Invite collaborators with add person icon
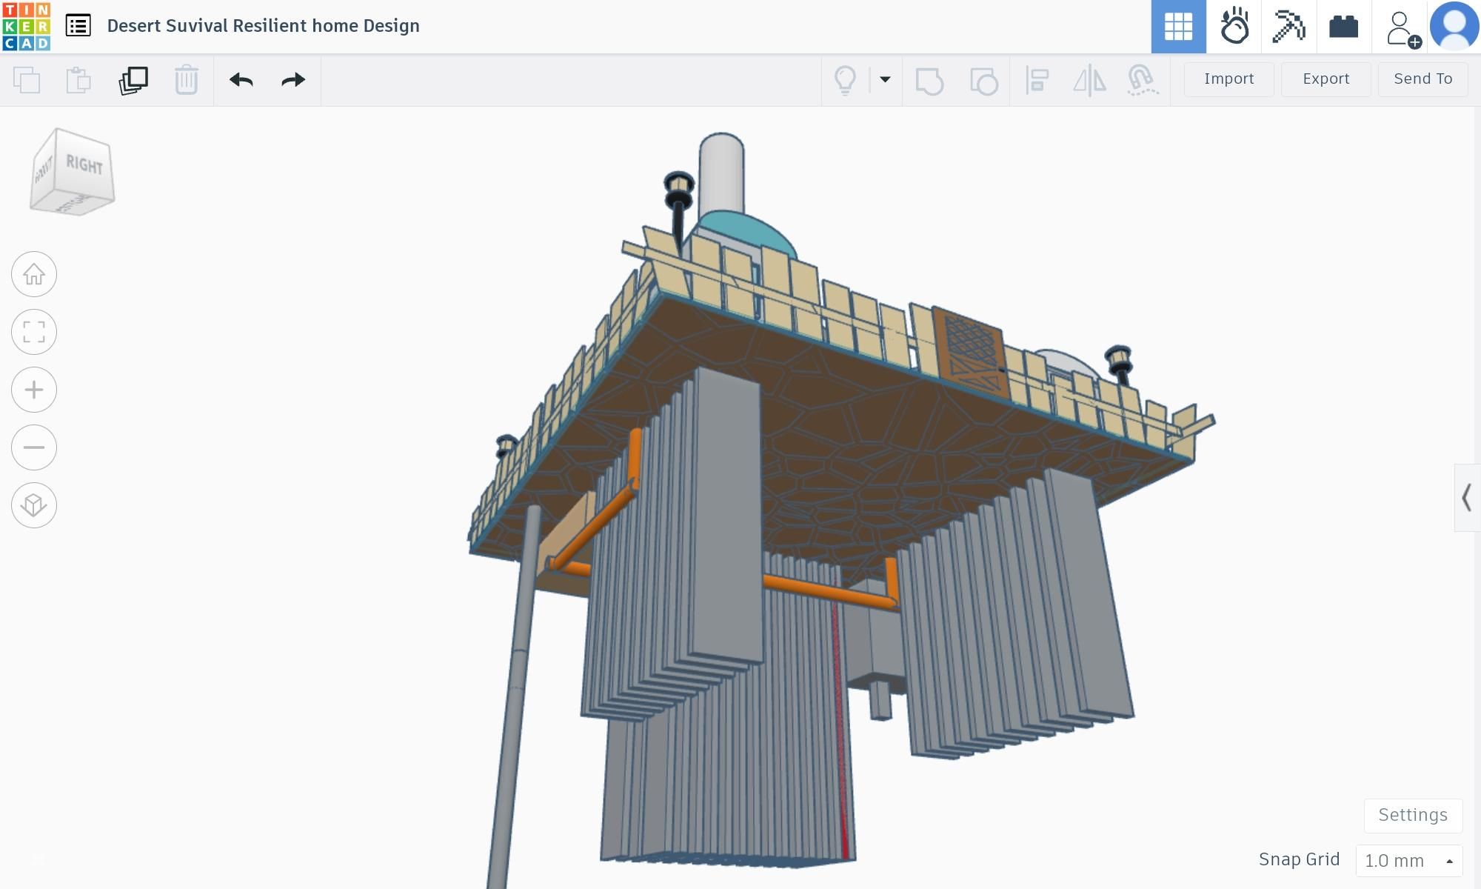 pos(1401,28)
